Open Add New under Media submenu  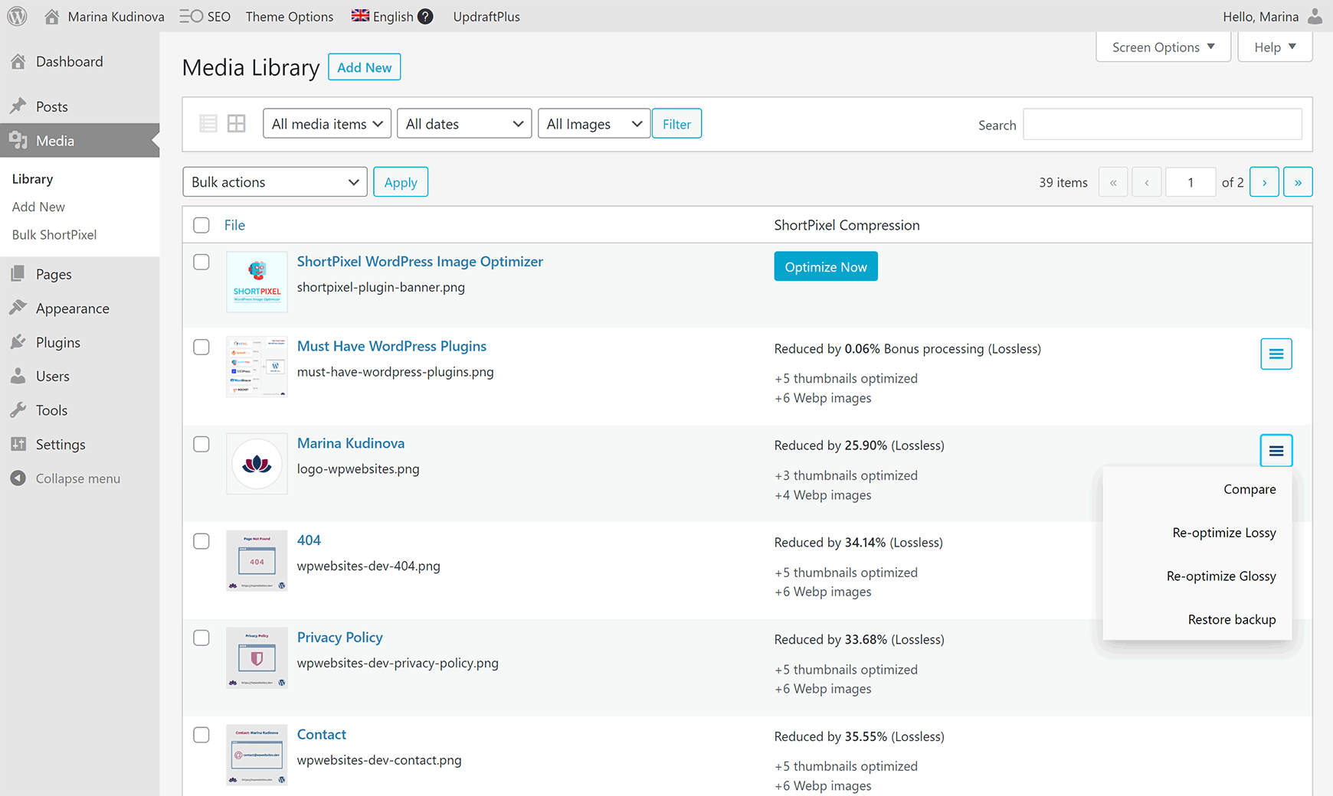[38, 207]
